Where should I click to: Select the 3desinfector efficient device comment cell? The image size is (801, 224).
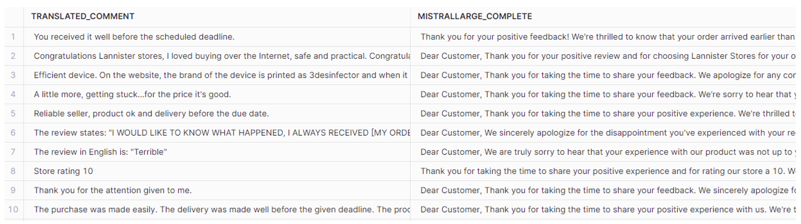[x=217, y=75]
